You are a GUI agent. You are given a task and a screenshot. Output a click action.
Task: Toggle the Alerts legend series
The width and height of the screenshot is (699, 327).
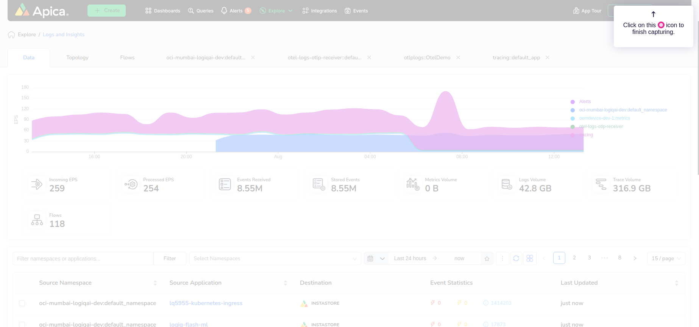pos(585,102)
